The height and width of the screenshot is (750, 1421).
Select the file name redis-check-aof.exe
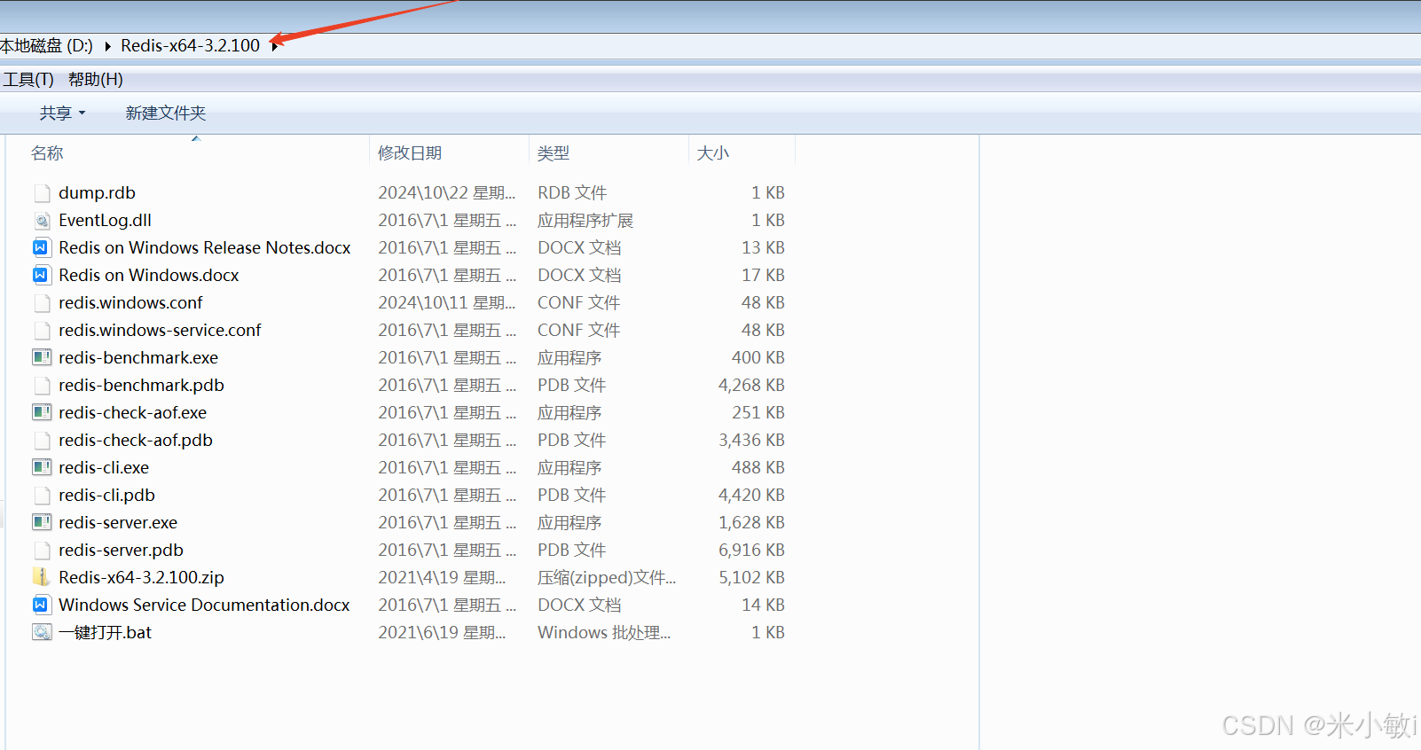[x=133, y=413]
